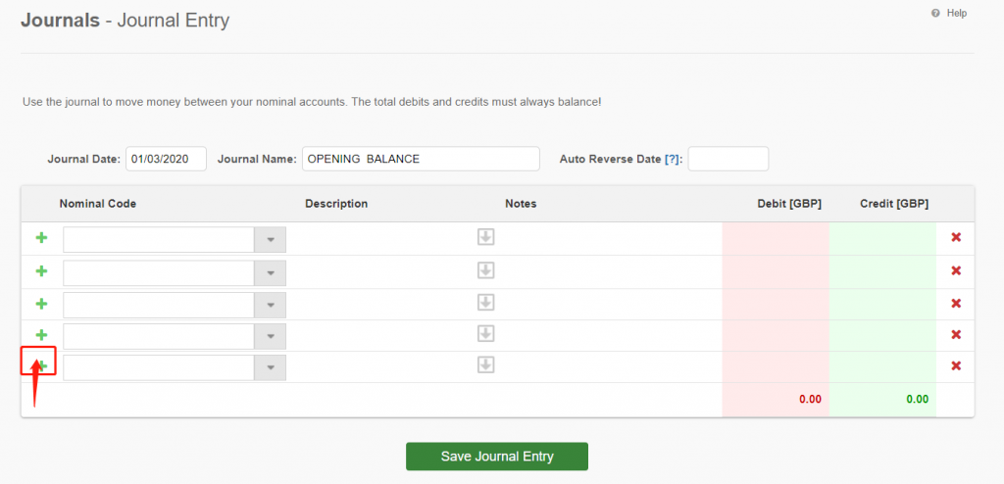Image resolution: width=1004 pixels, height=484 pixels.
Task: Click the [?] link beside Auto Reverse Date
Action: point(673,159)
